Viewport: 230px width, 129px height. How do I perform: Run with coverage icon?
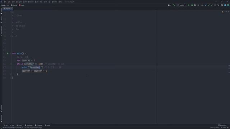tap(195, 5)
